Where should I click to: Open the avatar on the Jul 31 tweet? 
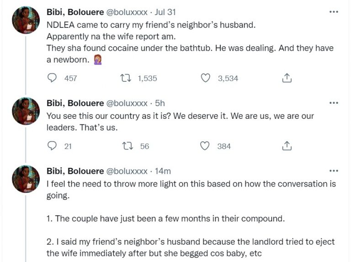coord(26,20)
